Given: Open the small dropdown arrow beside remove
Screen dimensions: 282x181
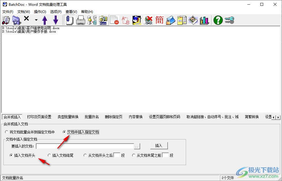Looking at the screenshot, I should click(x=36, y=20).
